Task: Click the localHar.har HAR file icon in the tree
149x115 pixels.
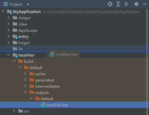Action: point(43,105)
